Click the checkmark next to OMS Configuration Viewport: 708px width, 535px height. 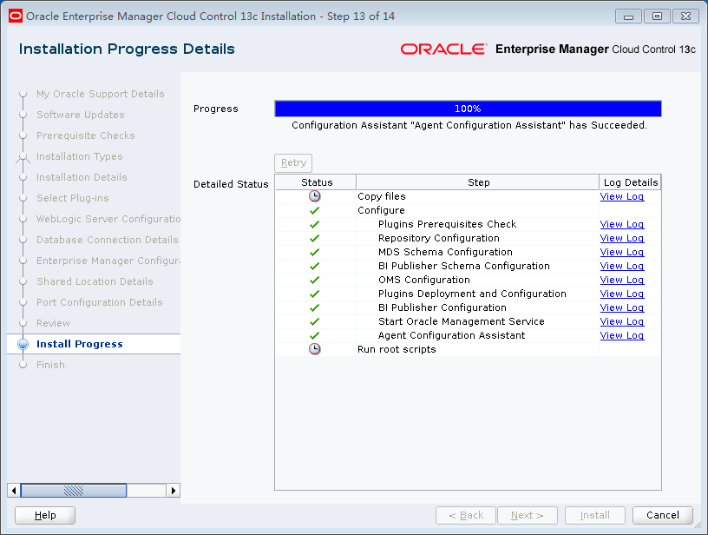pos(315,280)
